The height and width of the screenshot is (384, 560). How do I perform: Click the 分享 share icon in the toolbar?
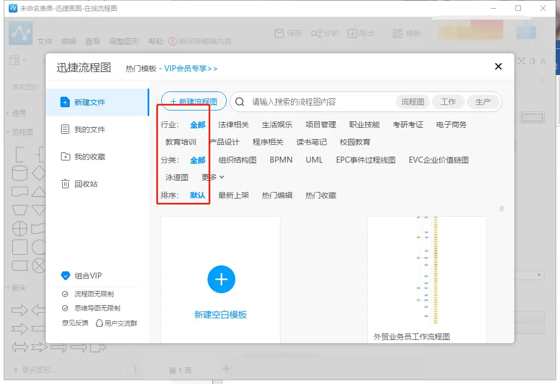316,33
